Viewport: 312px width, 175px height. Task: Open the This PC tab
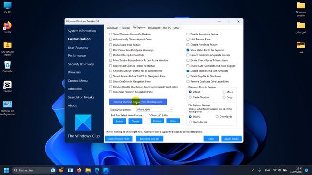pos(167,28)
